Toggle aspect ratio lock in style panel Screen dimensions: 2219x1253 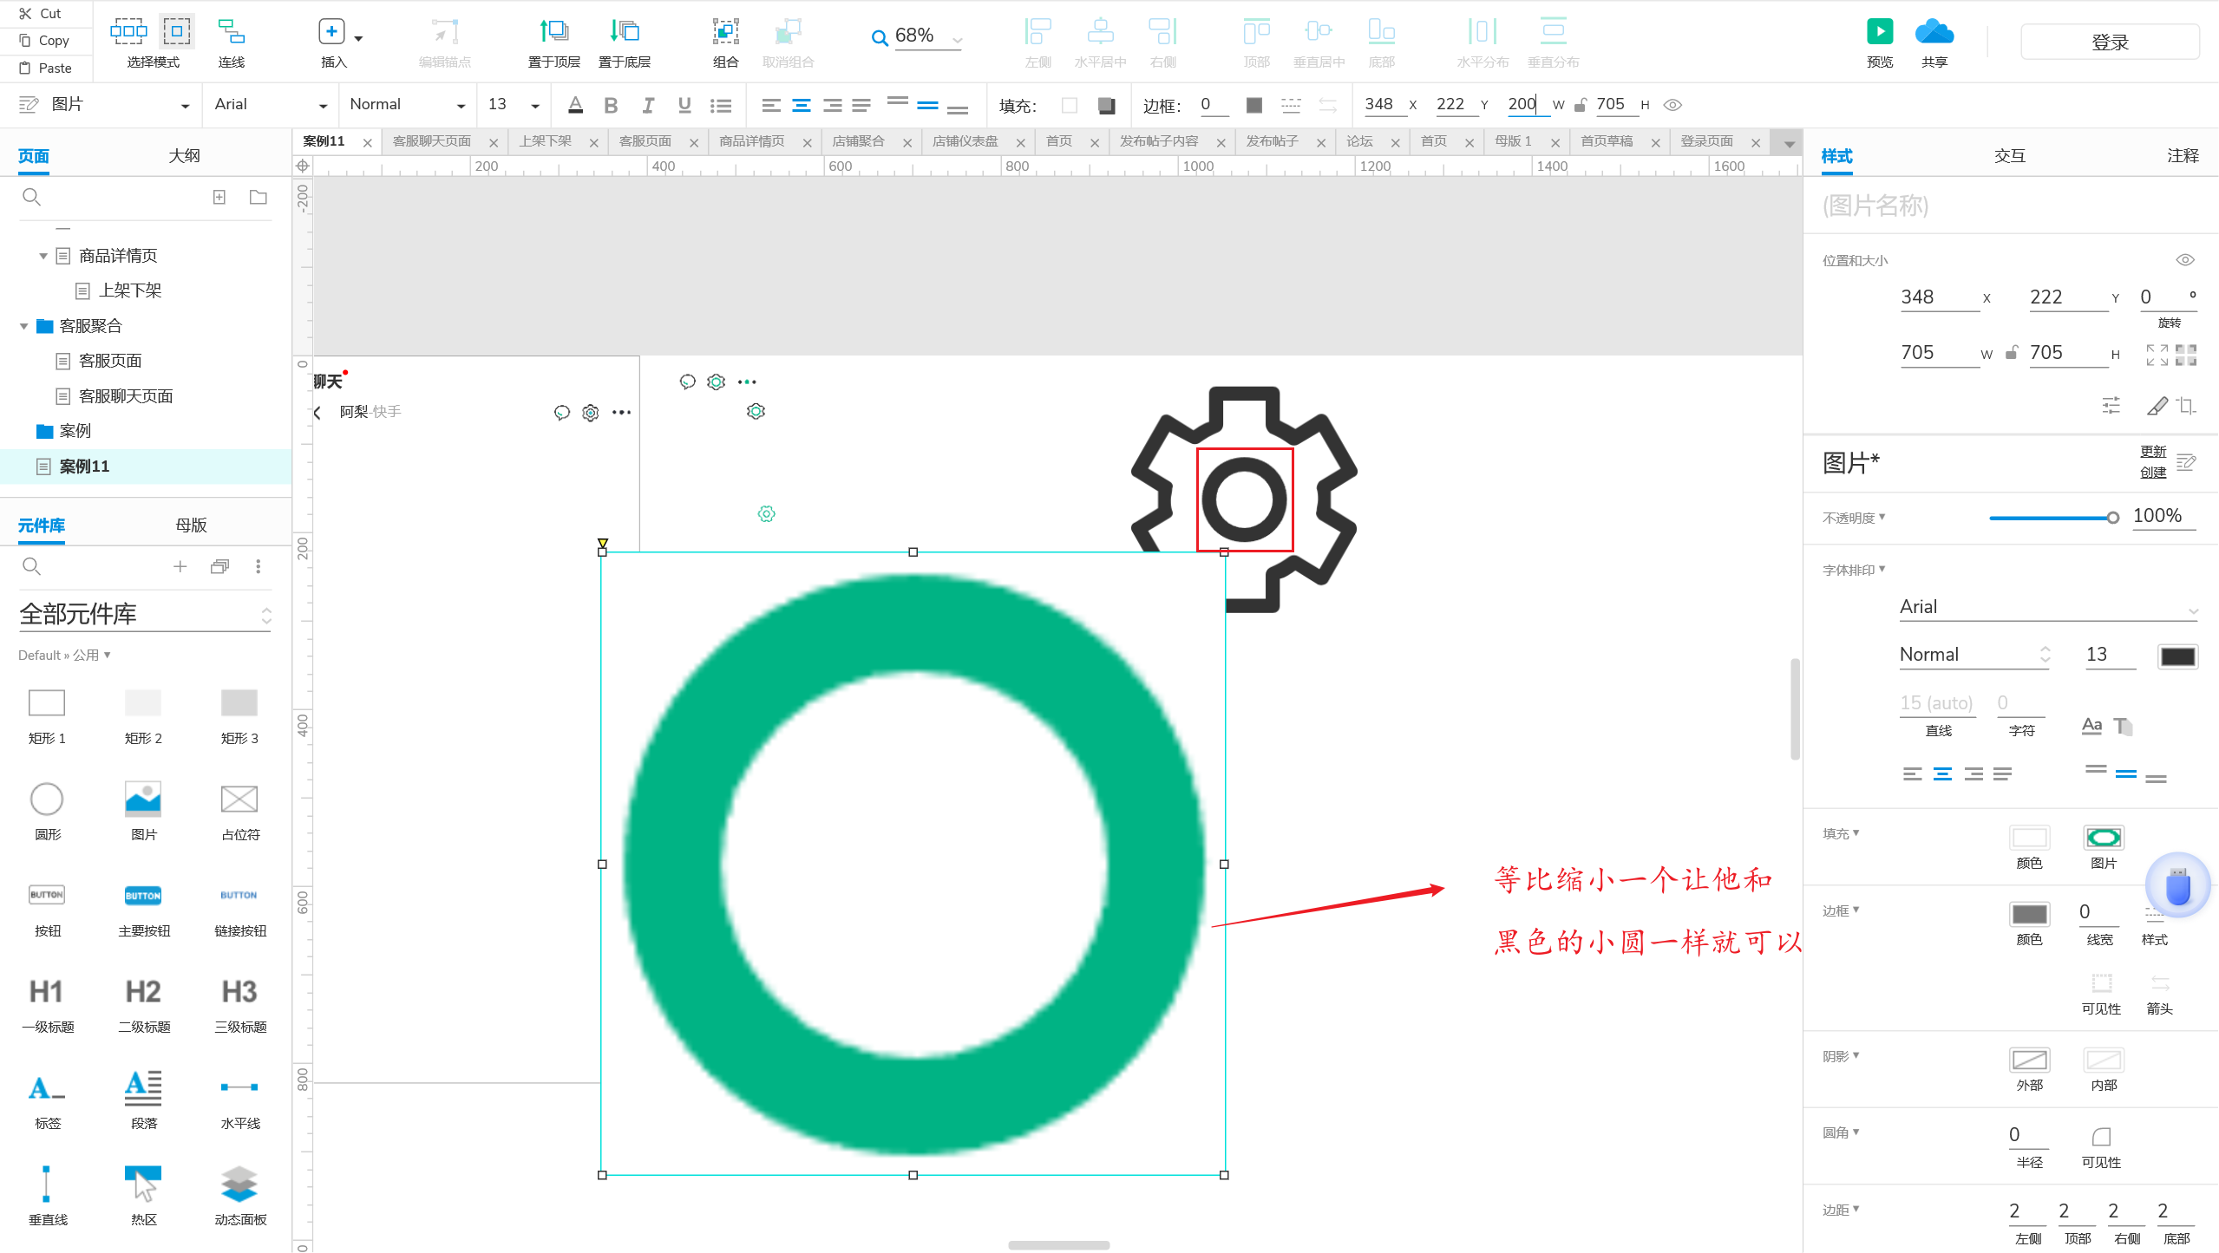coord(2012,353)
